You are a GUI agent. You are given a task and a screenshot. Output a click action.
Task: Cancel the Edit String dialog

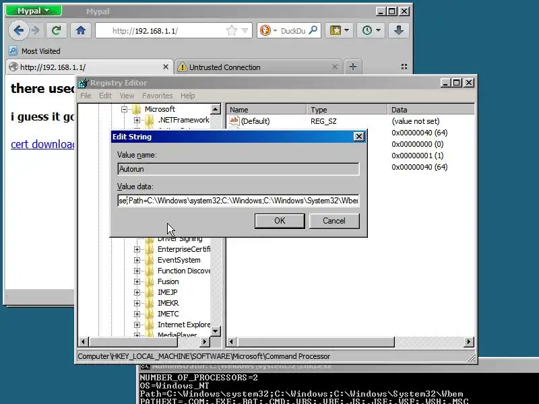point(334,221)
